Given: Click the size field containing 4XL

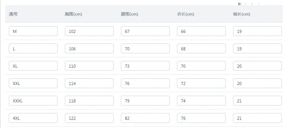Looking at the screenshot, I should pyautogui.click(x=33, y=118).
